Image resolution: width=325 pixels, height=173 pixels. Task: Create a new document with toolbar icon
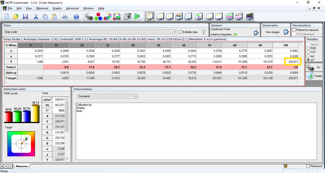(x=7, y=17)
